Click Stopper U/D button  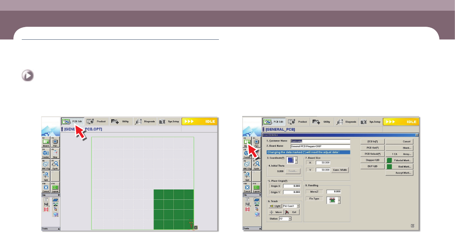tap(372, 160)
